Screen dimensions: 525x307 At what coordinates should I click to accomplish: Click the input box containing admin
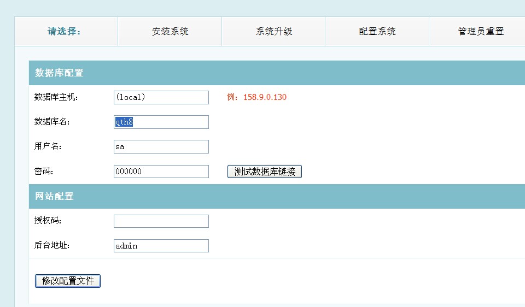pos(161,246)
